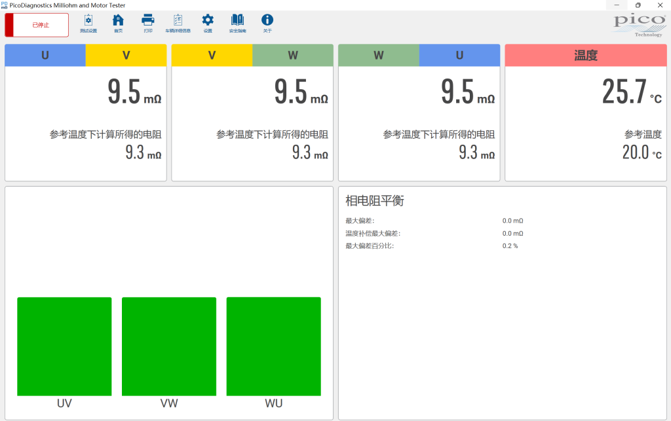Click the 打印 print icon

tap(148, 24)
